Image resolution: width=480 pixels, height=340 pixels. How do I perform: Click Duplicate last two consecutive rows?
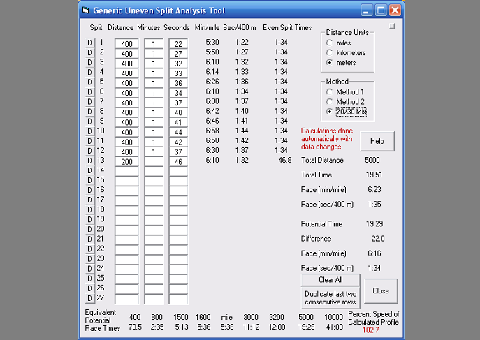[x=330, y=298]
